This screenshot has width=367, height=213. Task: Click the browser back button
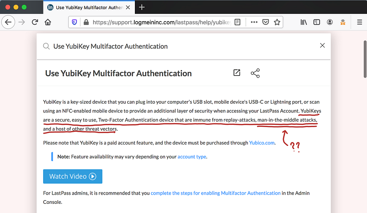click(x=9, y=22)
